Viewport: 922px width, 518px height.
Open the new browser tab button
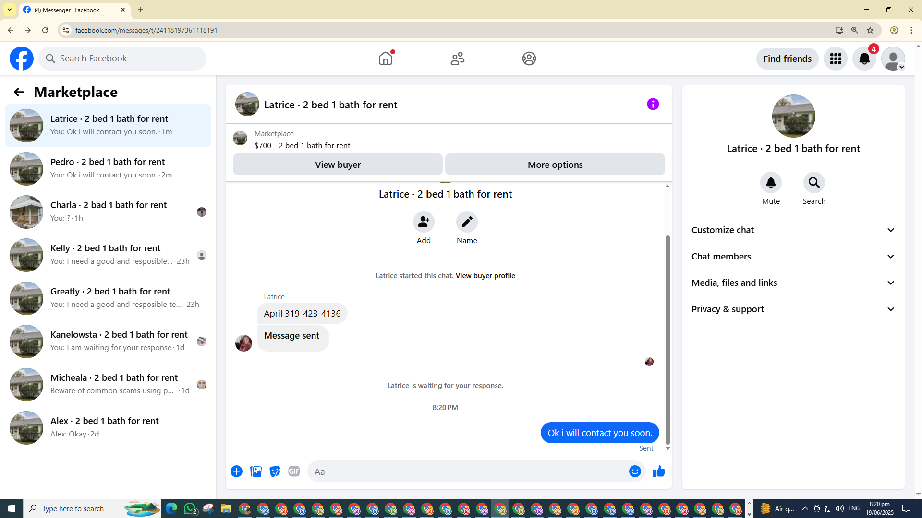140,10
